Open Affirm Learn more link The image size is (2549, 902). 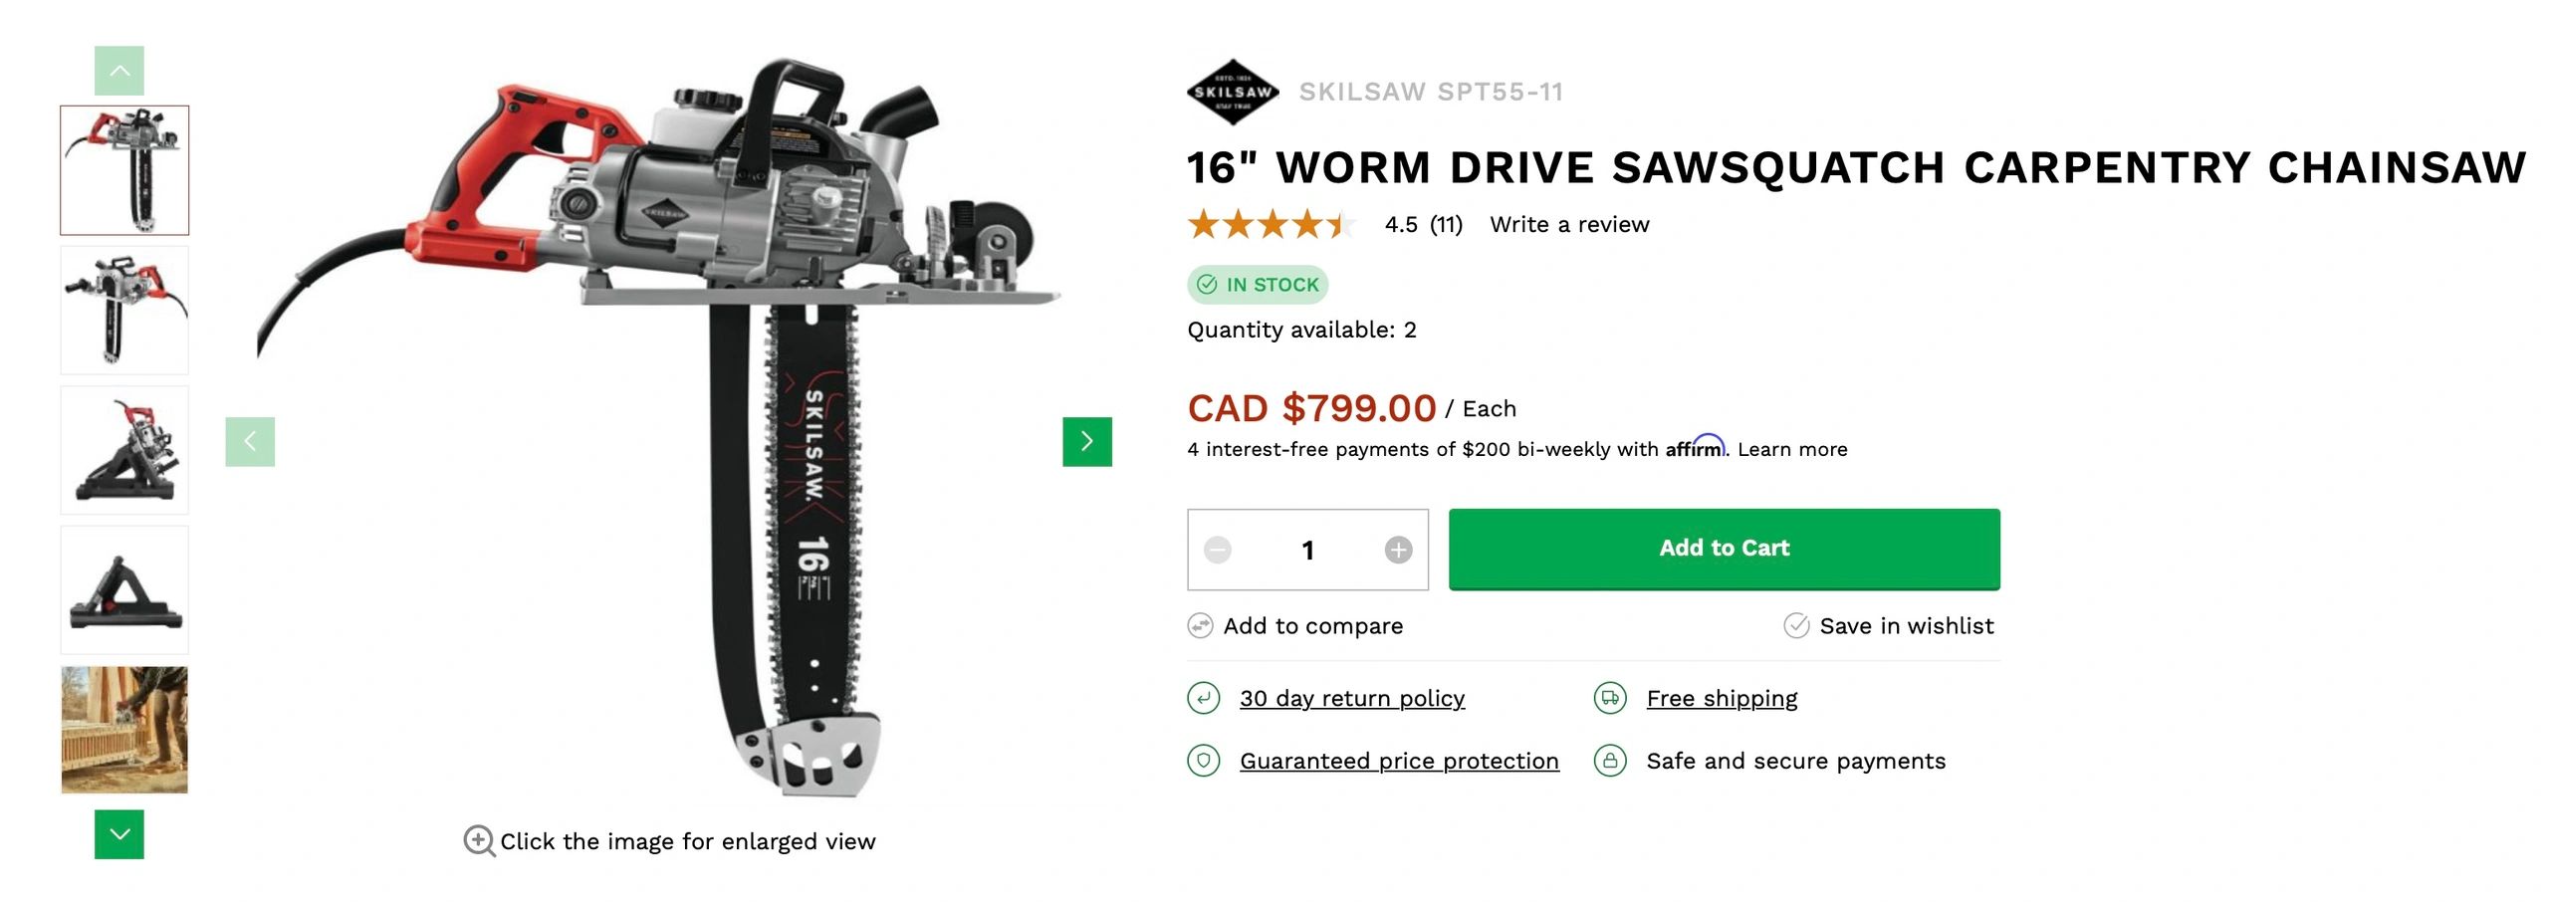click(x=1792, y=449)
